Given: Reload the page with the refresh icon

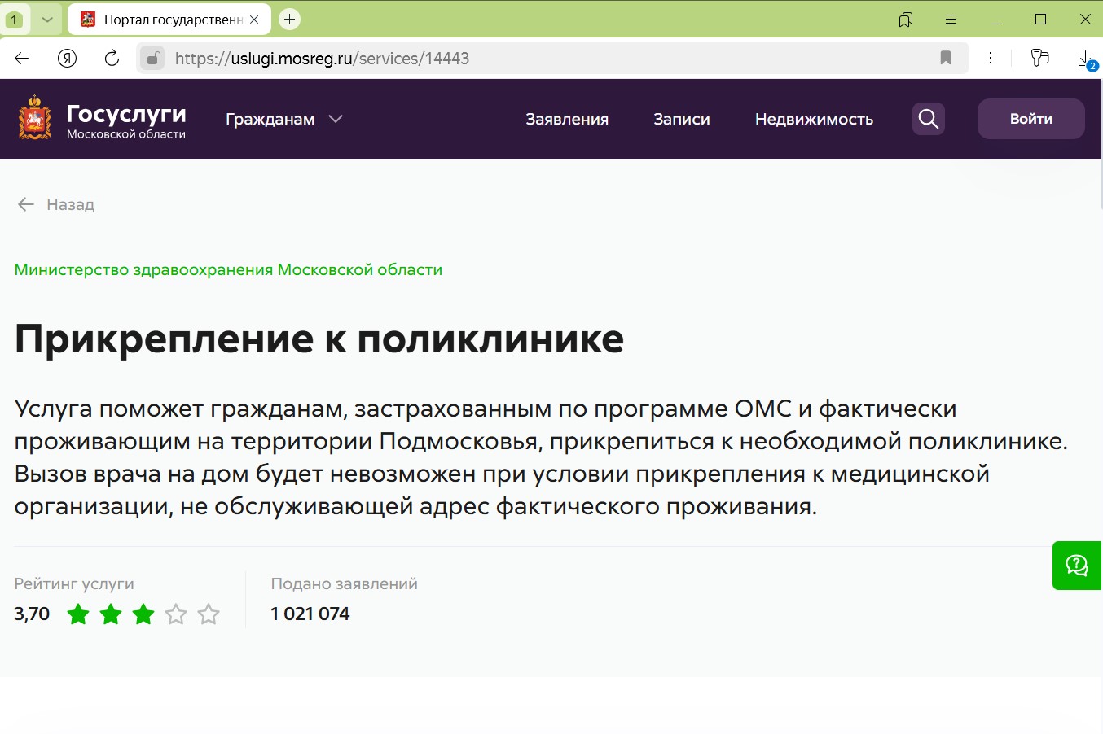Looking at the screenshot, I should click(x=112, y=58).
